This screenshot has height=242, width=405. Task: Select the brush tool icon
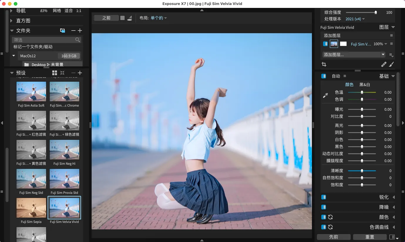coord(391,64)
